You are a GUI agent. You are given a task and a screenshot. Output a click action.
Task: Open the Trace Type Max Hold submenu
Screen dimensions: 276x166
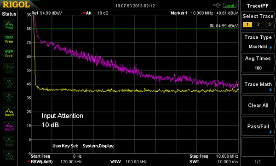click(258, 42)
